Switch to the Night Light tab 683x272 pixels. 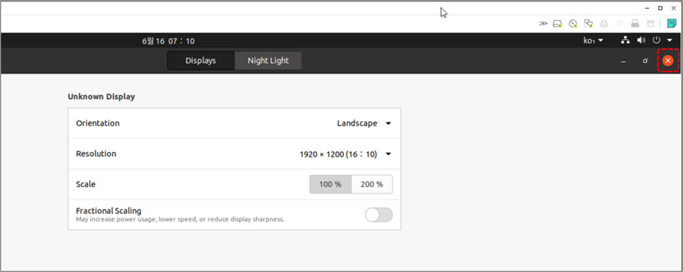click(268, 61)
